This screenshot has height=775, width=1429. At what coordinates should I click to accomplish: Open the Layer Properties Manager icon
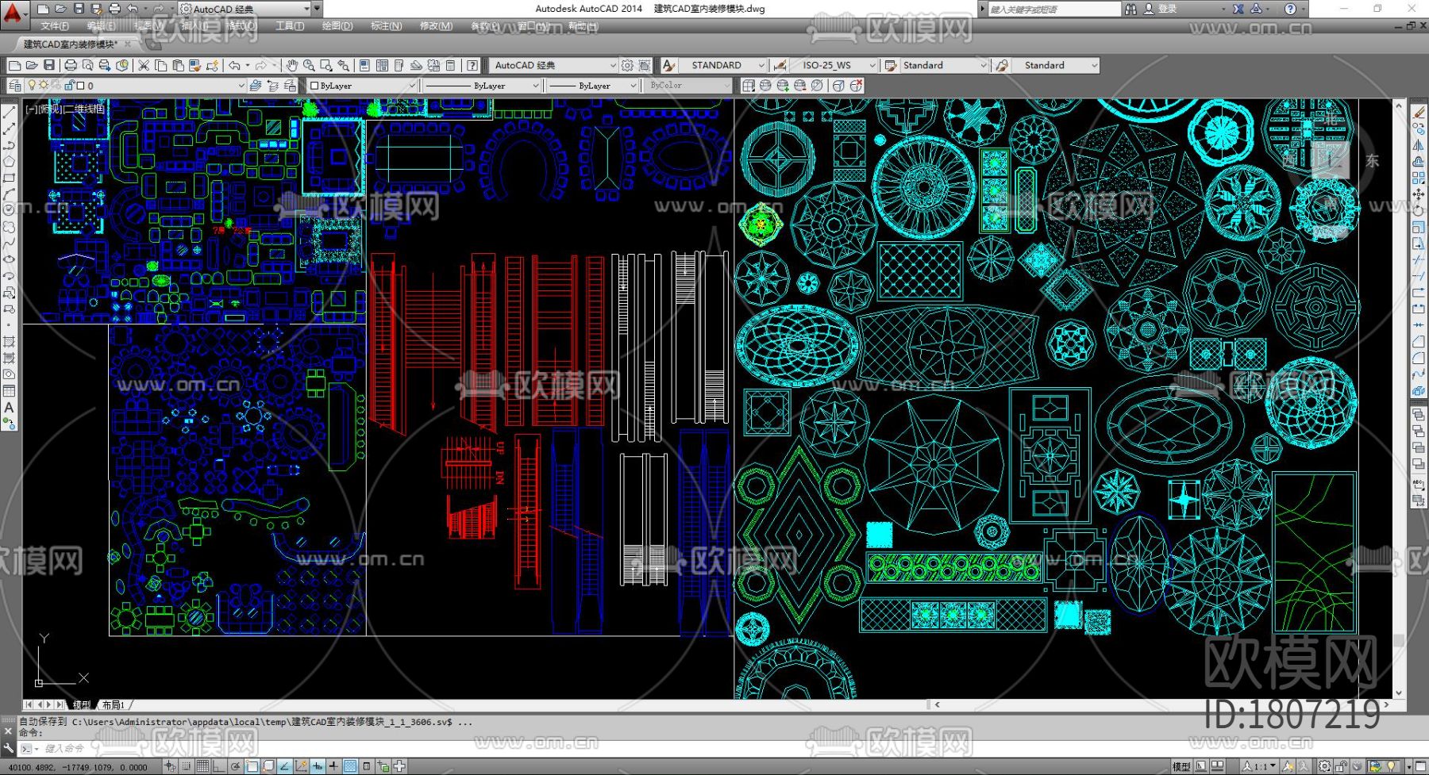[x=15, y=86]
